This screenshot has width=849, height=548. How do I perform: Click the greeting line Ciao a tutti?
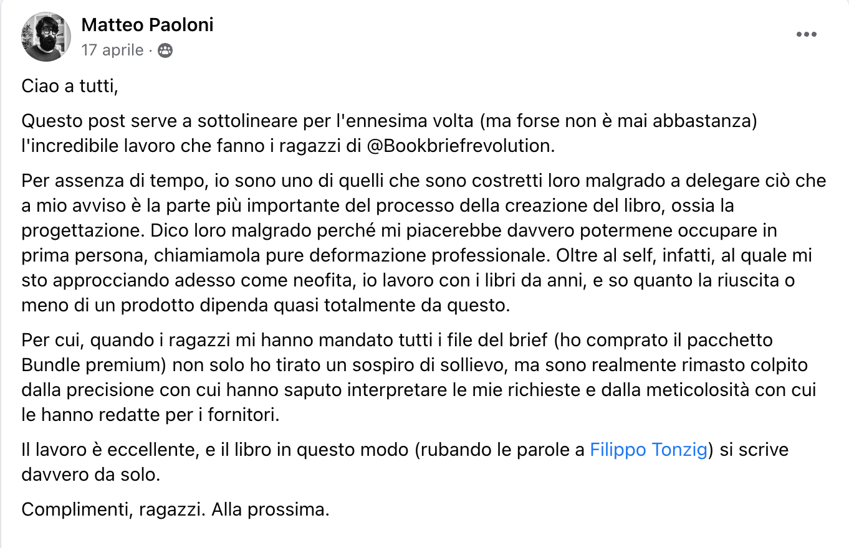pos(70,86)
